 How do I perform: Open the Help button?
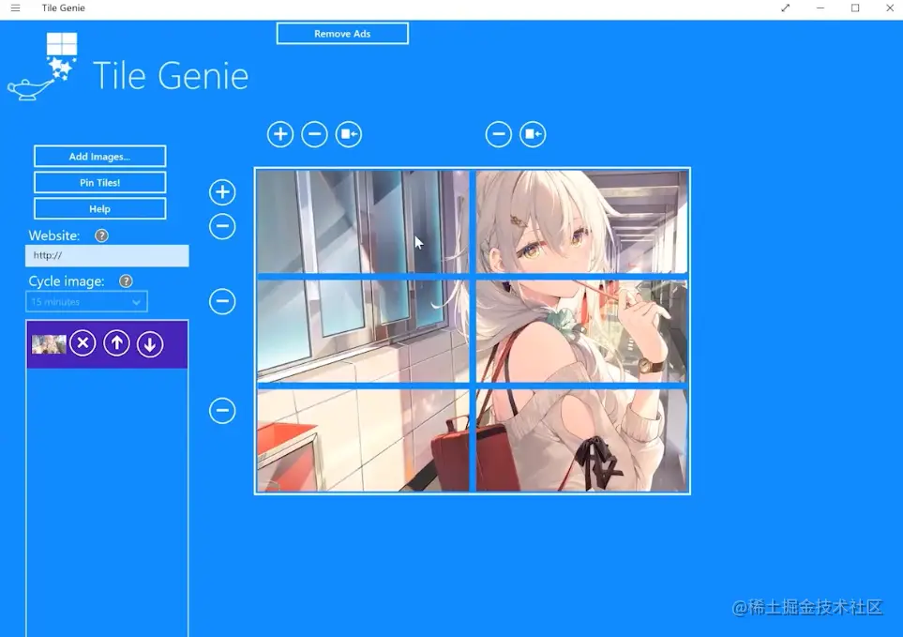tap(99, 208)
